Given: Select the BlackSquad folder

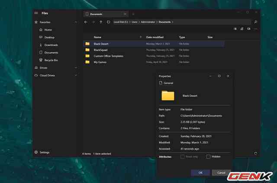Looking at the screenshot, I should tap(100, 50).
